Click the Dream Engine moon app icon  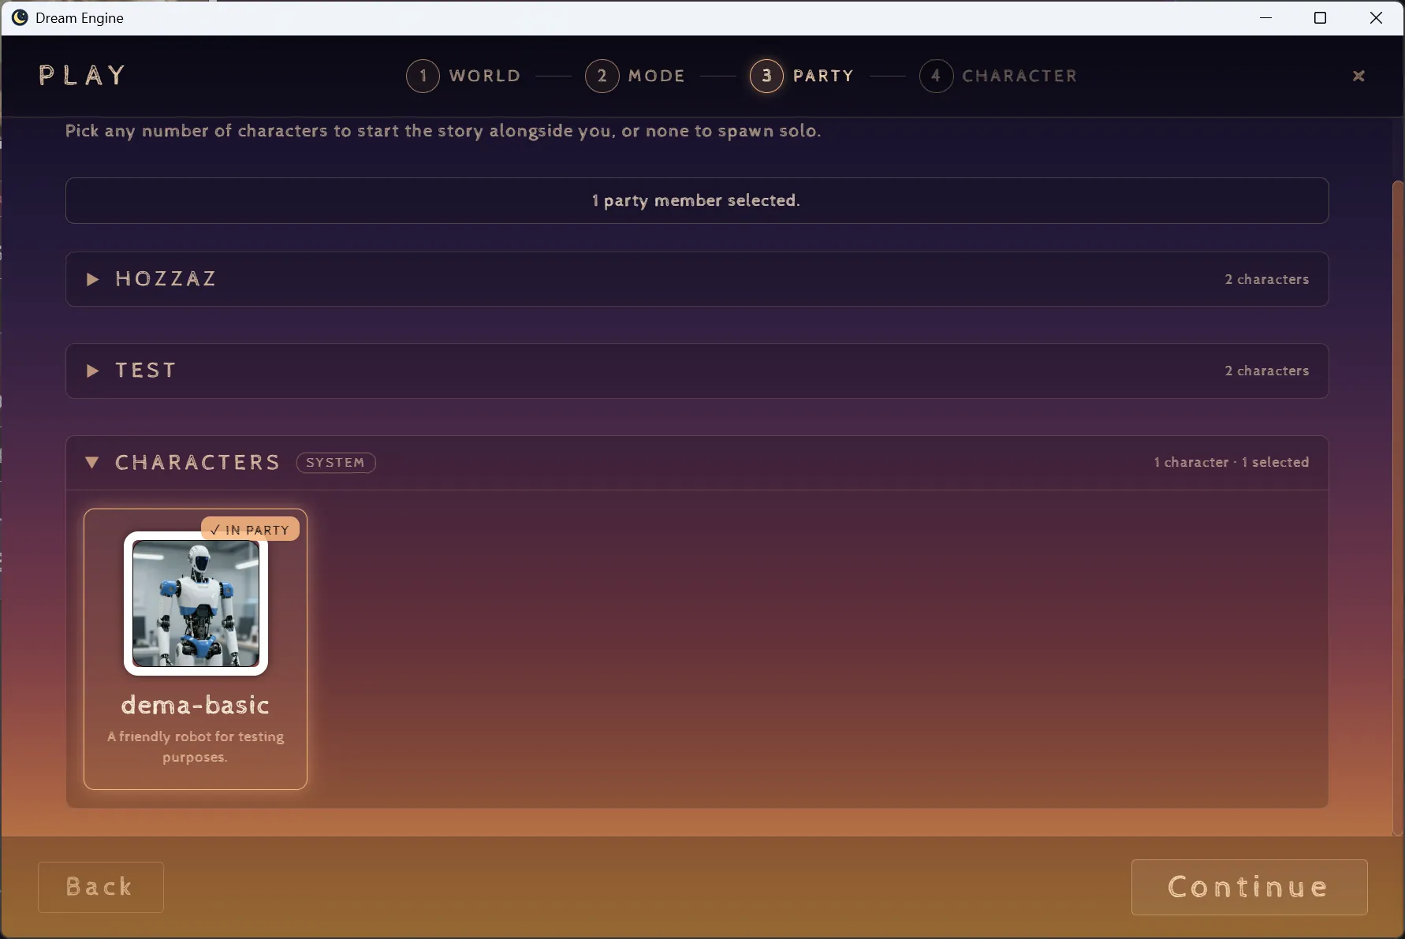pyautogui.click(x=20, y=17)
